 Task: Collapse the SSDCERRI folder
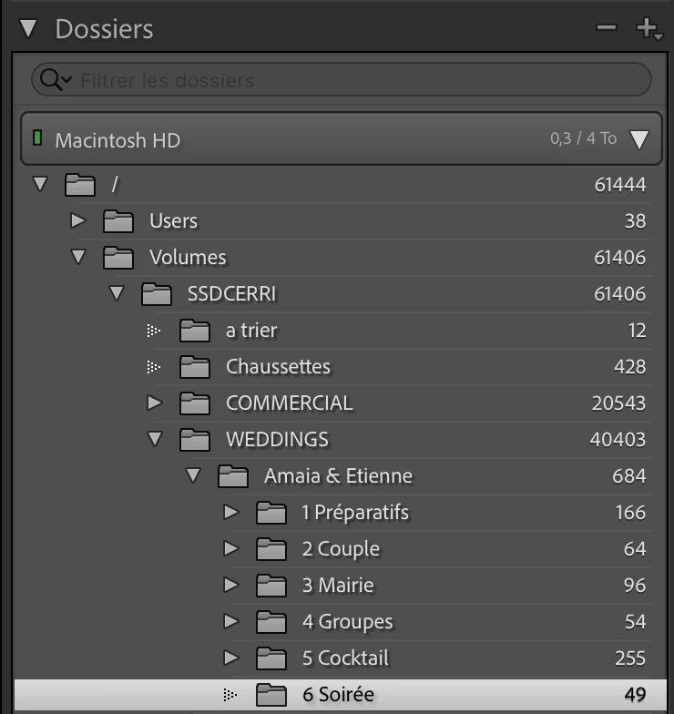[117, 293]
